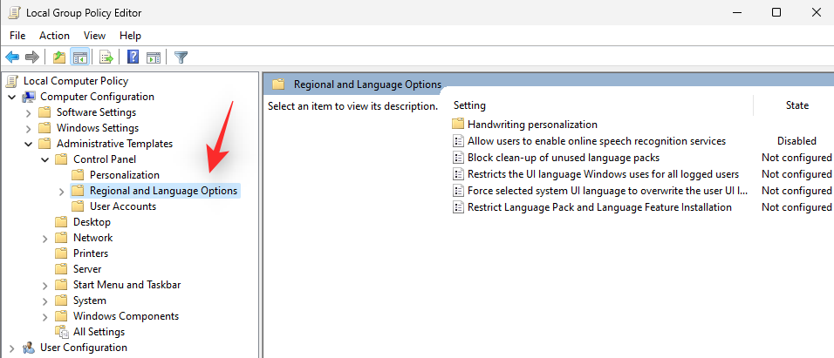Expand the System node

[x=45, y=301]
